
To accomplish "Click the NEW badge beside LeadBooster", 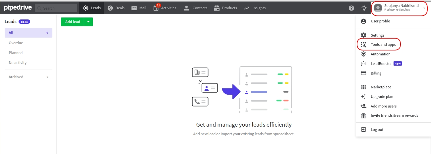I will click(x=398, y=64).
